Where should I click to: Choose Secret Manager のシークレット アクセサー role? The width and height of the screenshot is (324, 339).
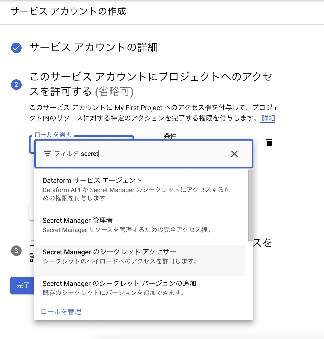pyautogui.click(x=140, y=260)
